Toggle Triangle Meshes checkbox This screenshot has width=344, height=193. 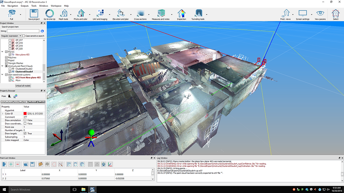click(x=6, y=63)
